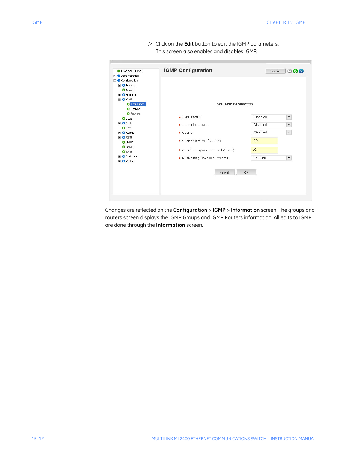Click the green refresh icon
Image resolution: width=358 pixels, height=463 pixels.
point(295,71)
